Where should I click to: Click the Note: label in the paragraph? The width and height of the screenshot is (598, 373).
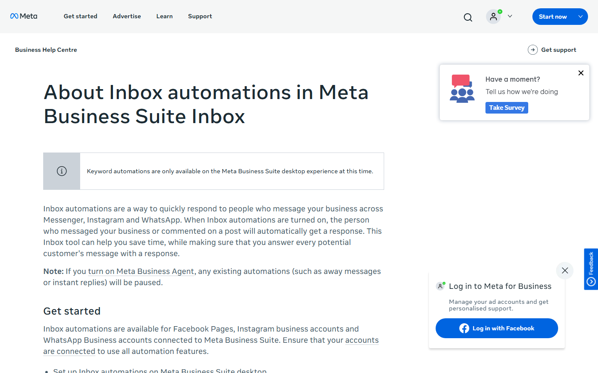pos(54,271)
